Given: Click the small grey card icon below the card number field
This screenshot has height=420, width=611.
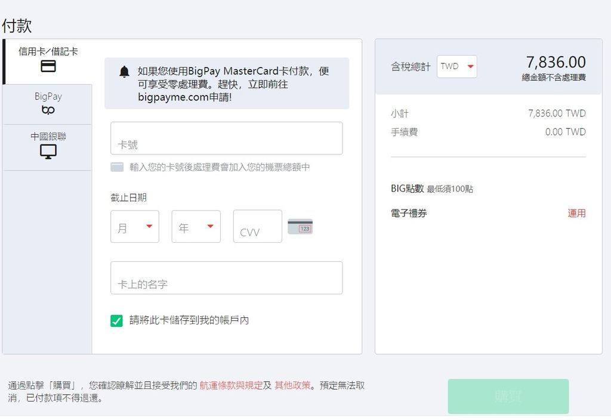Looking at the screenshot, I should (117, 167).
